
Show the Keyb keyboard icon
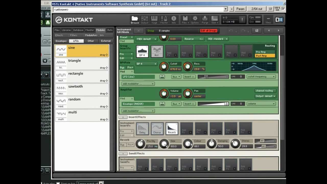coord(154,20)
